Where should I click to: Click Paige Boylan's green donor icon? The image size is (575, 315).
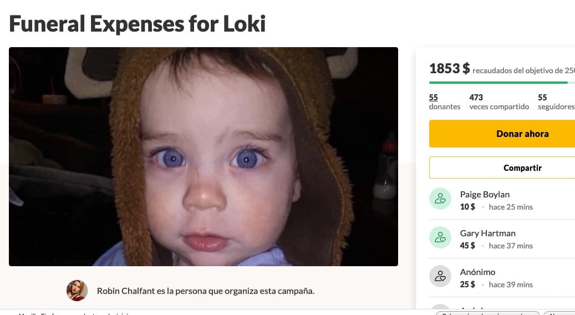click(440, 199)
